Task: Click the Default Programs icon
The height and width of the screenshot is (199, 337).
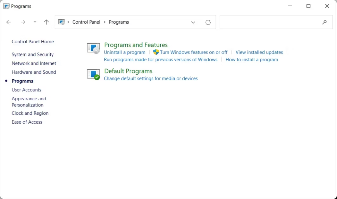Action: coord(93,74)
